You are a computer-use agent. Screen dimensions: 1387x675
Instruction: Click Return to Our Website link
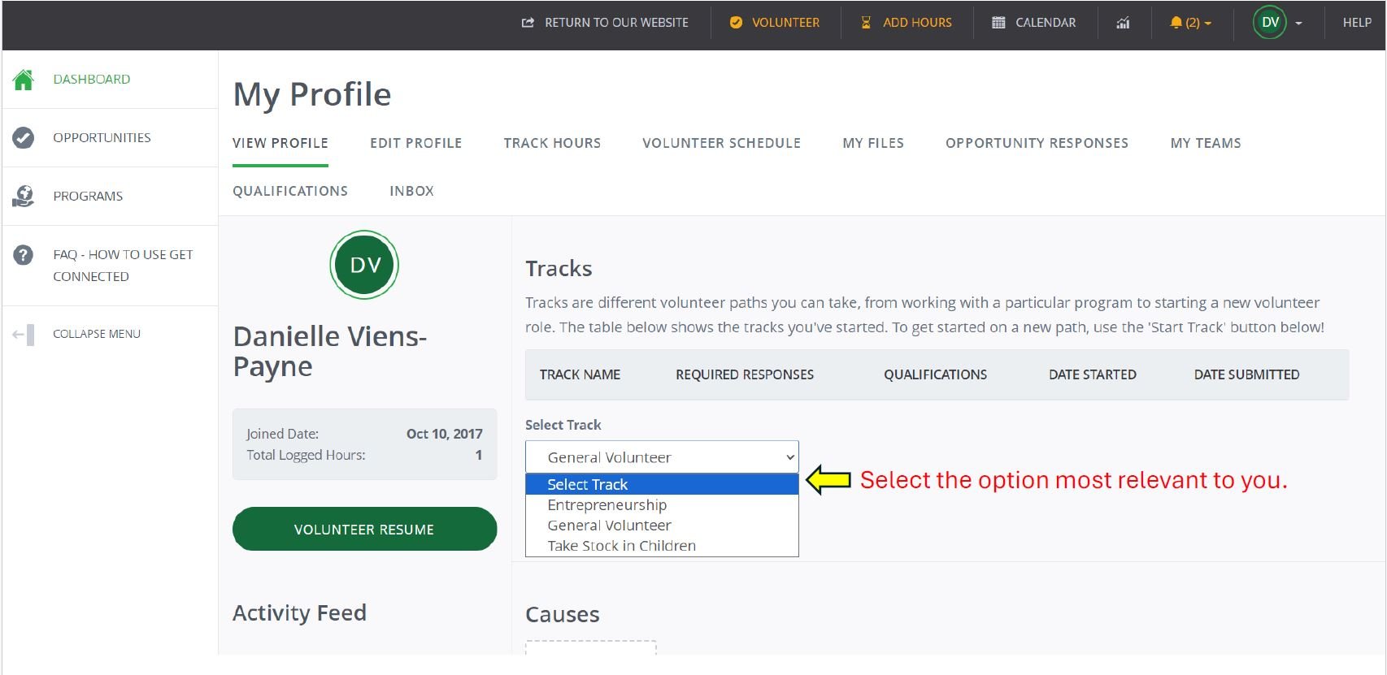616,23
